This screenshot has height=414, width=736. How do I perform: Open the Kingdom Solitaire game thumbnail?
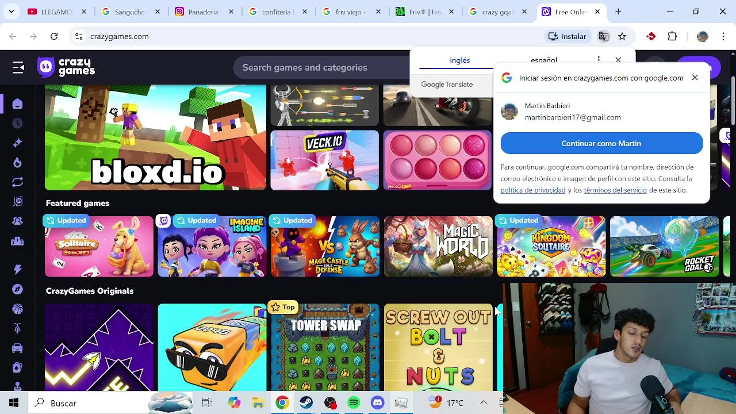pyautogui.click(x=551, y=246)
